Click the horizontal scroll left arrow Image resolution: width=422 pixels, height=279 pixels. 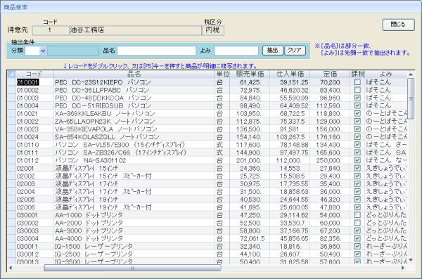click(11, 268)
